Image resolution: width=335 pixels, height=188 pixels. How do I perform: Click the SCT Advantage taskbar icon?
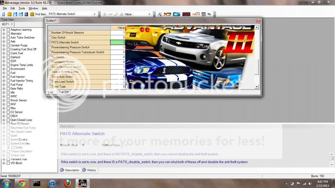[82, 183]
